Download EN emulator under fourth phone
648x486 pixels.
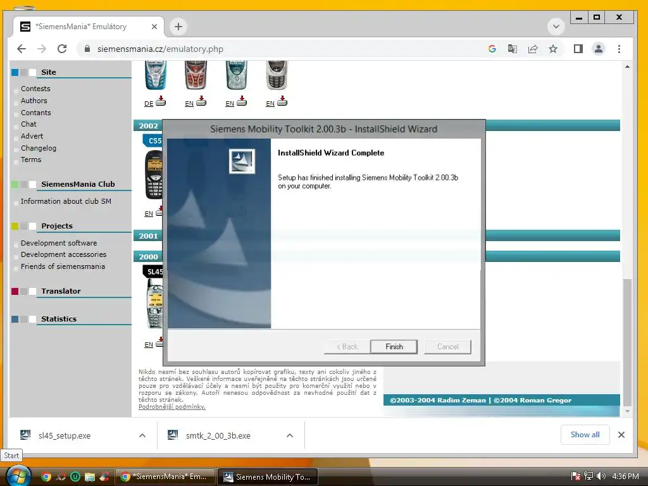tap(282, 101)
